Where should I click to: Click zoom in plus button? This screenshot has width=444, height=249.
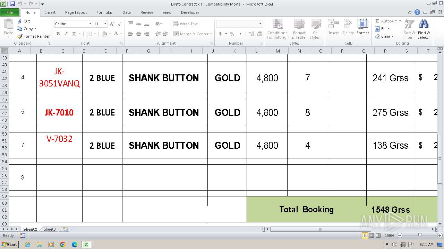point(439,236)
